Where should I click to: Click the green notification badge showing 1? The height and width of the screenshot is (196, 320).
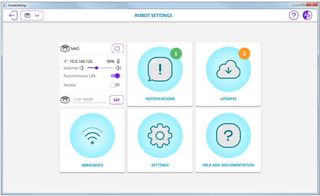[176, 54]
